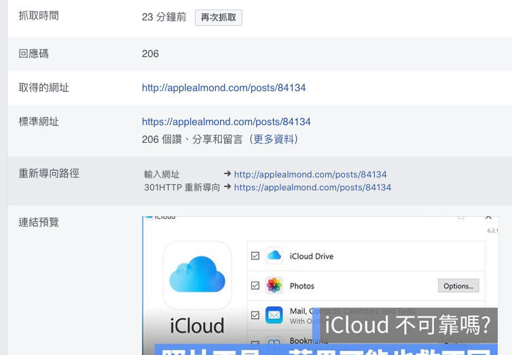Viewport: 512px width, 355px height.
Task: Click the close X in the preview window
Action: (488, 218)
